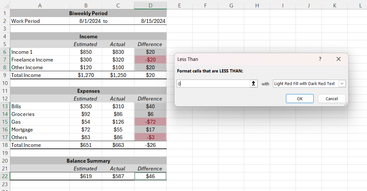Click the Income 1 estimated $850 cell
Viewport: 367px width, 191px height.
click(x=86, y=52)
